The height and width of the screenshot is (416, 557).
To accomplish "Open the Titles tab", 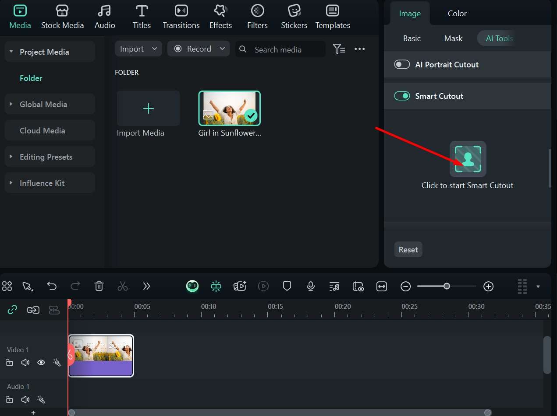I will [x=142, y=17].
